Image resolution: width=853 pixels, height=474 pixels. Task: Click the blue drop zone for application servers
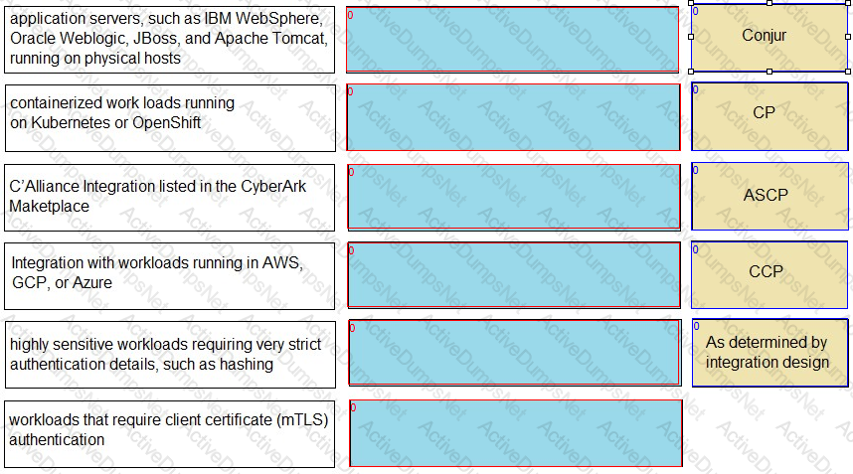click(x=512, y=40)
